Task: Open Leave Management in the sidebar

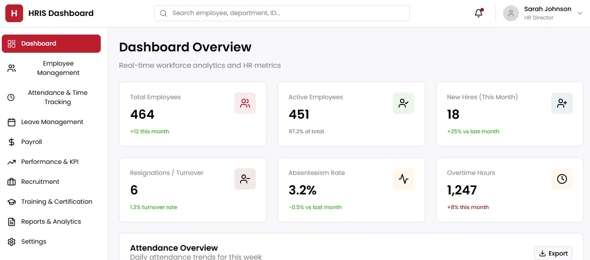Action: click(52, 122)
